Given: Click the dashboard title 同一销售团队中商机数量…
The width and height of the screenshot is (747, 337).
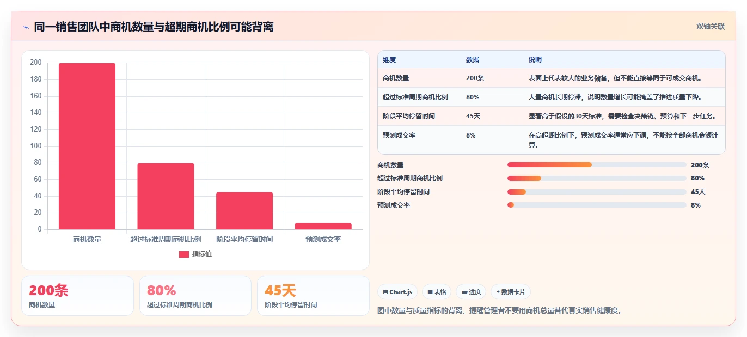Looking at the screenshot, I should coord(154,27).
